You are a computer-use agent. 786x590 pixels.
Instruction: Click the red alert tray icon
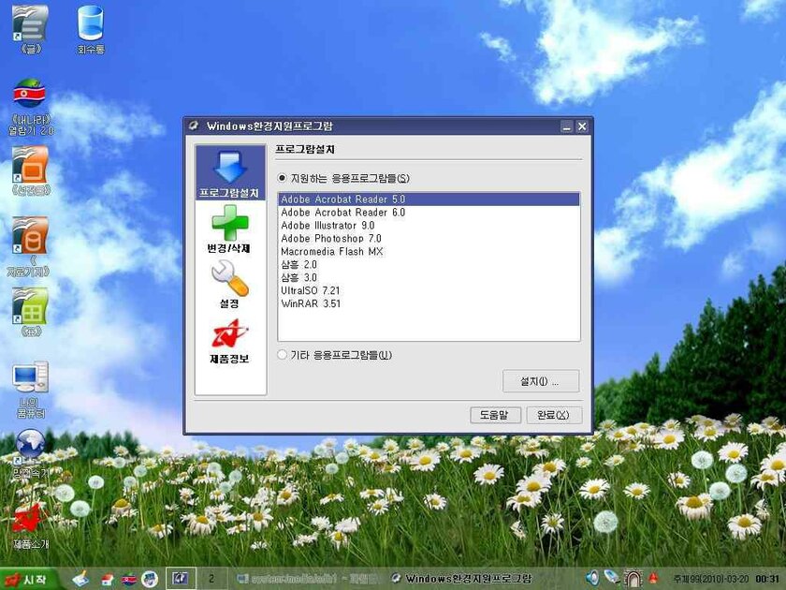[654, 579]
